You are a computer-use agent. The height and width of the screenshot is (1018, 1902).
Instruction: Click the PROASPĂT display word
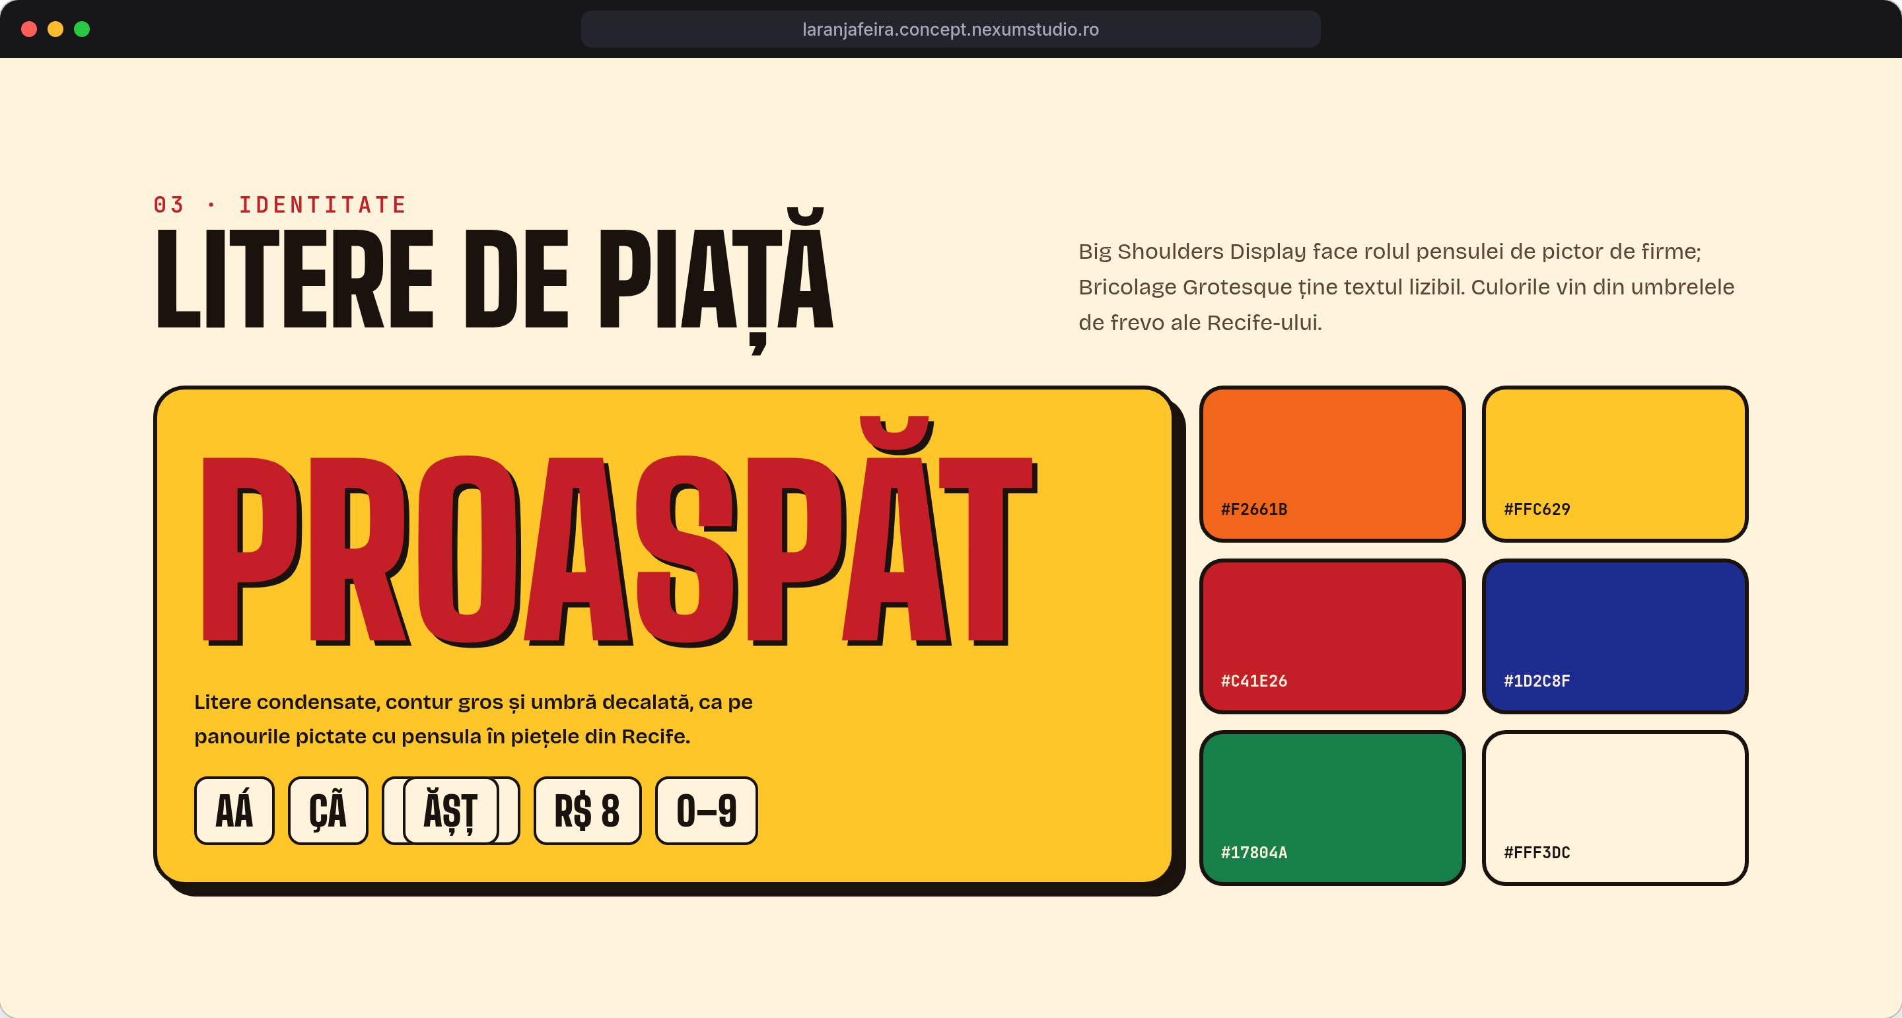[x=619, y=533]
